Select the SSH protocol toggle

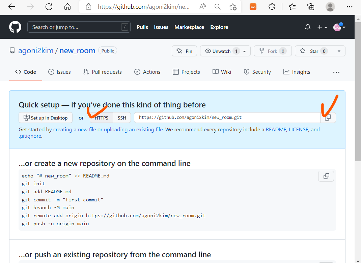point(122,118)
